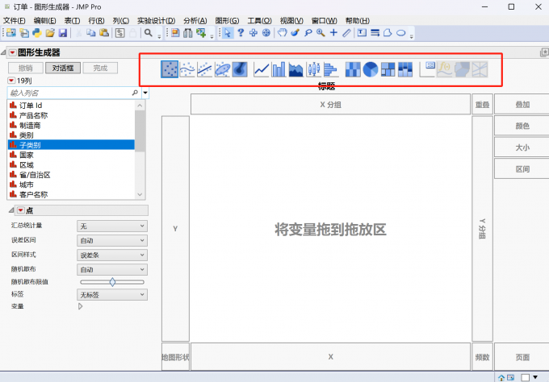
Task: Select the Parallel plot element icon
Action: [480, 69]
